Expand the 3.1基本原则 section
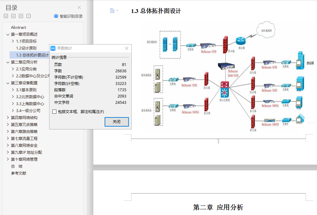 tap(13, 90)
